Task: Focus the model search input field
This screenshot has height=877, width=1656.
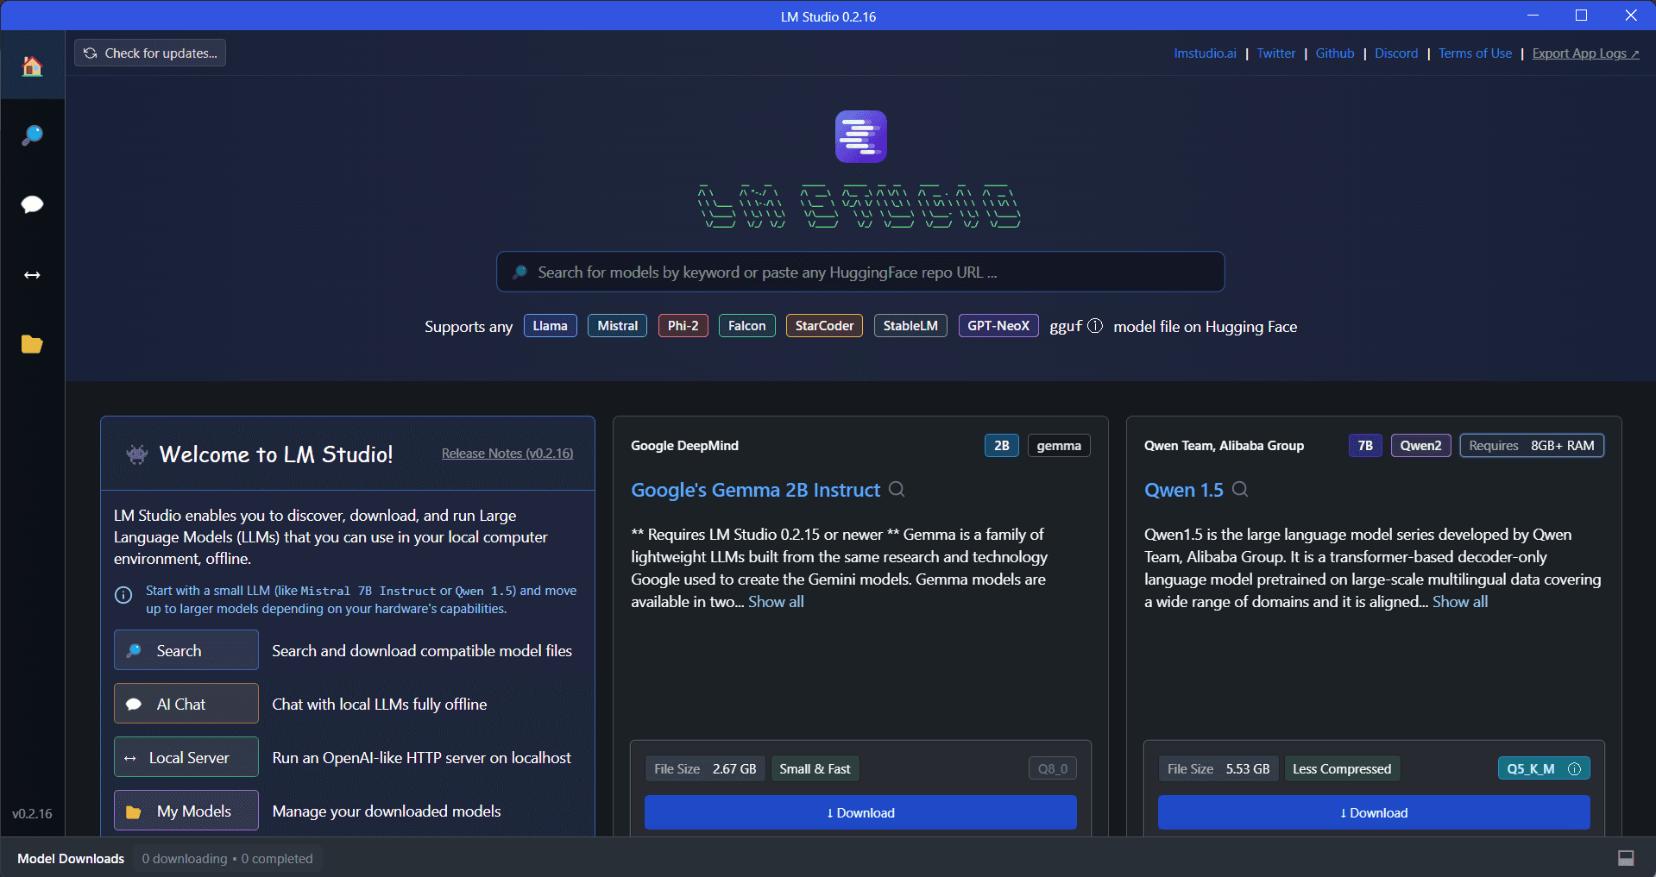Action: point(860,272)
